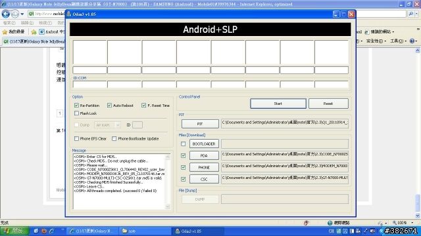Viewport: 421px width, 236px height.
Task: Click the PDA file path field
Action: 285,155
